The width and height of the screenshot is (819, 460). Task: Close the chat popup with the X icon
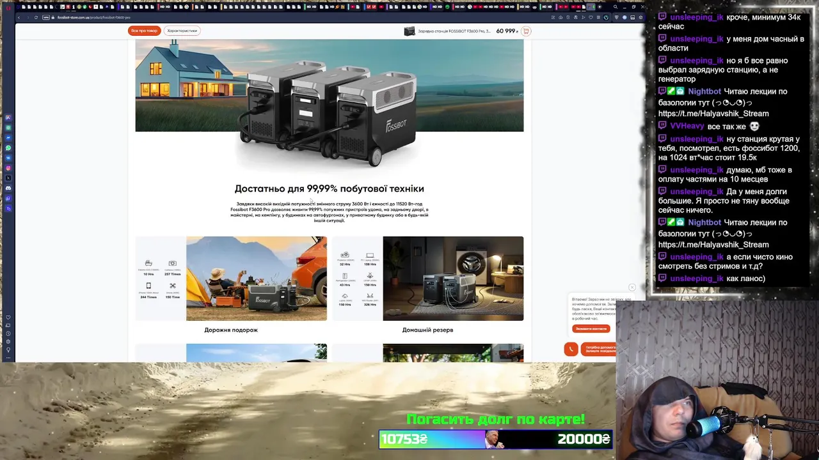pos(632,287)
